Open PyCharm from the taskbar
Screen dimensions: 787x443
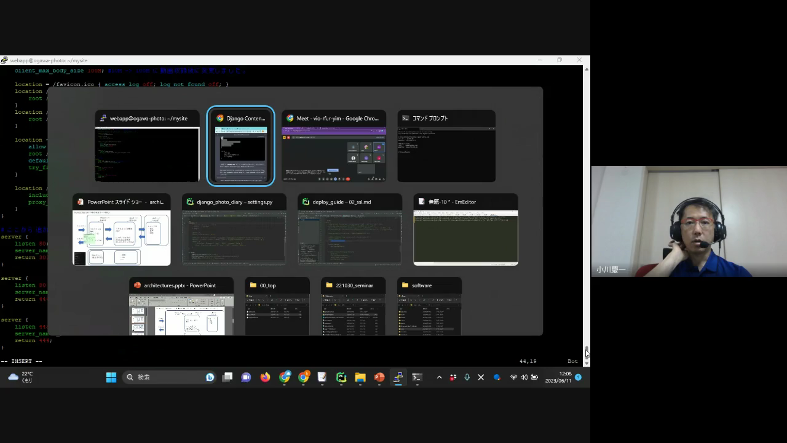(x=341, y=377)
